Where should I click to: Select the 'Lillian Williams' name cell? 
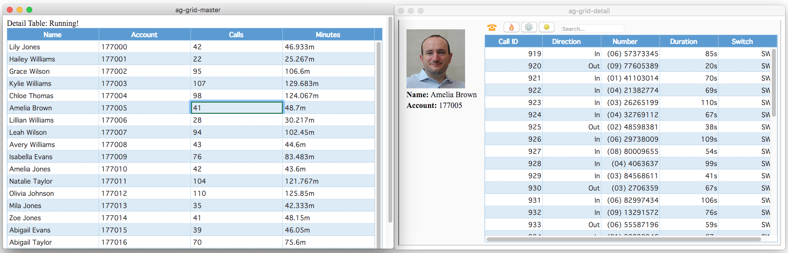click(53, 120)
